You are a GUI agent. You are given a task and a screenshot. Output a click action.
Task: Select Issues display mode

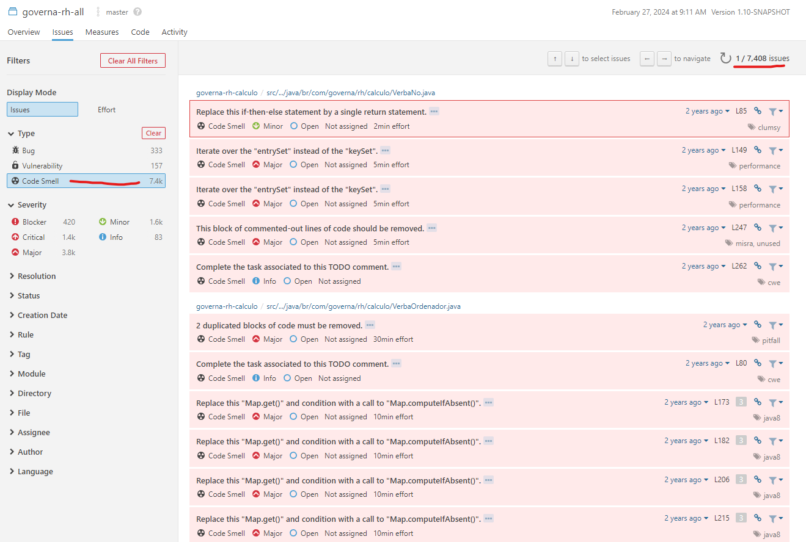click(x=42, y=109)
